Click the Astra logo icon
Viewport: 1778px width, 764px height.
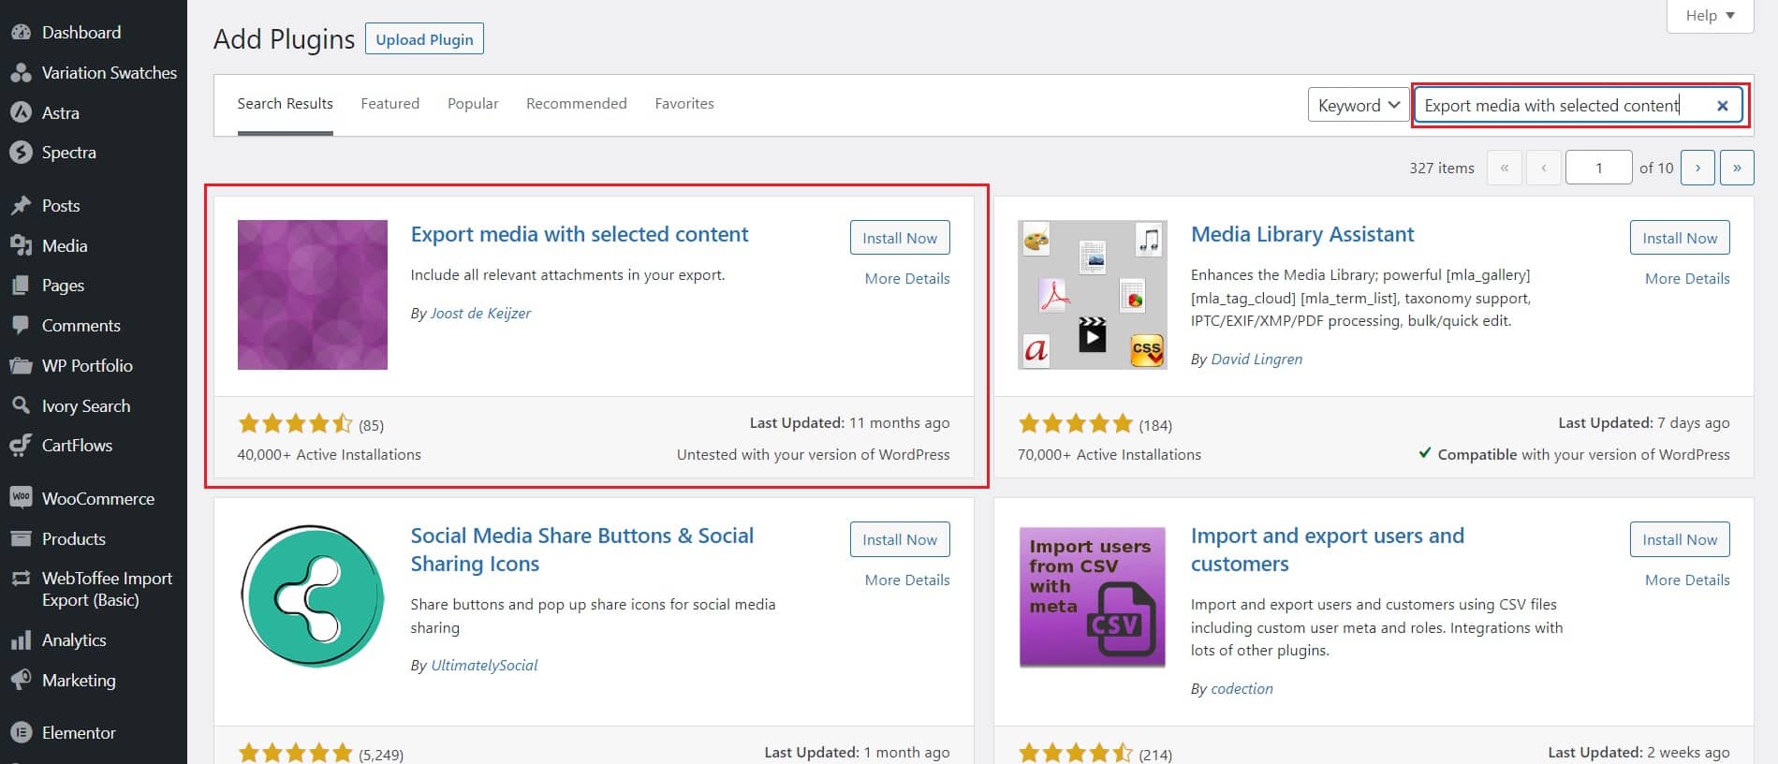click(x=21, y=112)
